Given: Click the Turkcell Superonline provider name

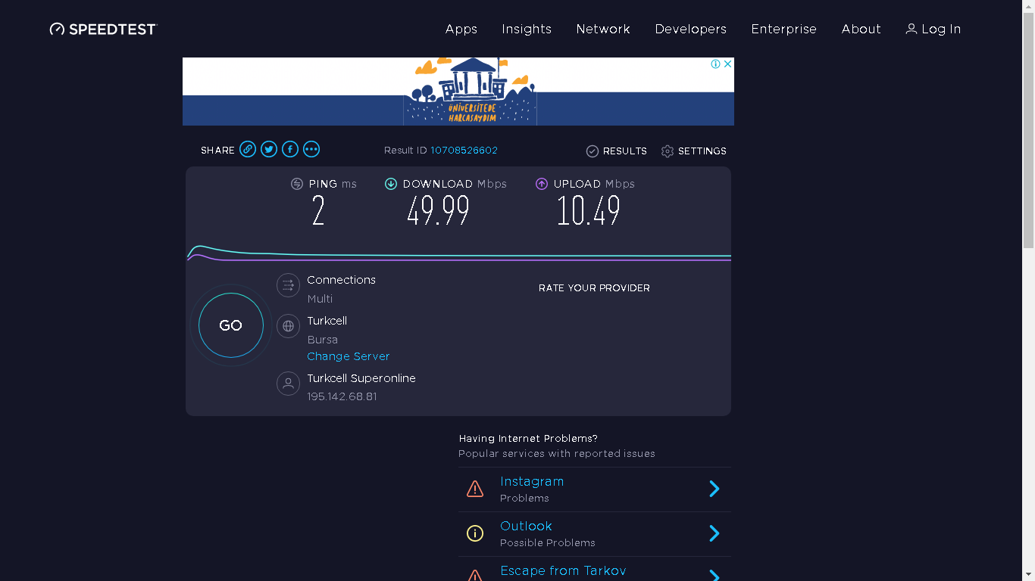Looking at the screenshot, I should [x=361, y=378].
